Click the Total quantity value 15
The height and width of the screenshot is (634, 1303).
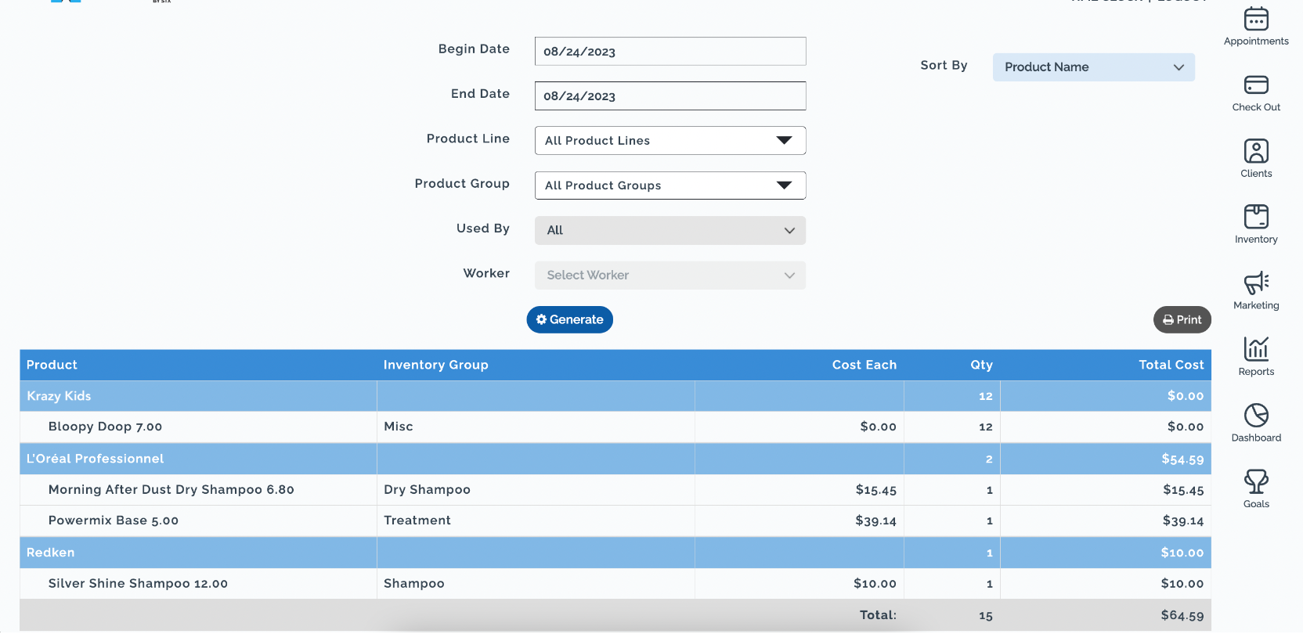pyautogui.click(x=986, y=616)
